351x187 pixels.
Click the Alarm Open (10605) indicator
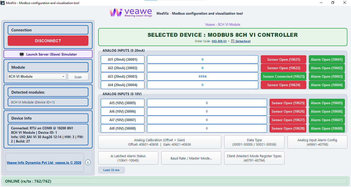(327, 103)
